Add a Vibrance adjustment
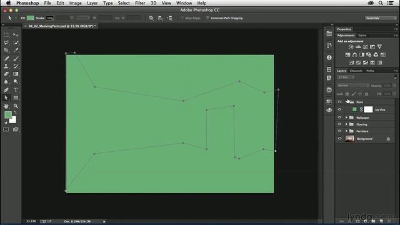Viewport: 400px width, 225px height. tap(379, 47)
